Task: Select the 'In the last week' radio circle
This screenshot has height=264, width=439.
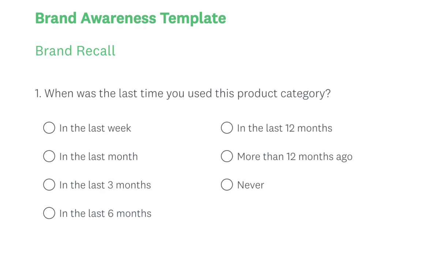Action: coord(49,128)
